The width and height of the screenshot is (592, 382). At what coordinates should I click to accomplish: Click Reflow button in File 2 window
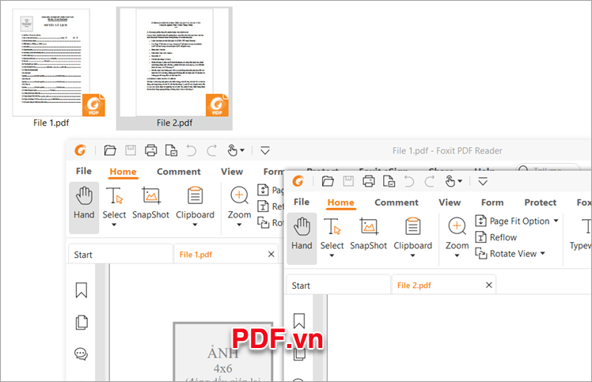(x=495, y=237)
